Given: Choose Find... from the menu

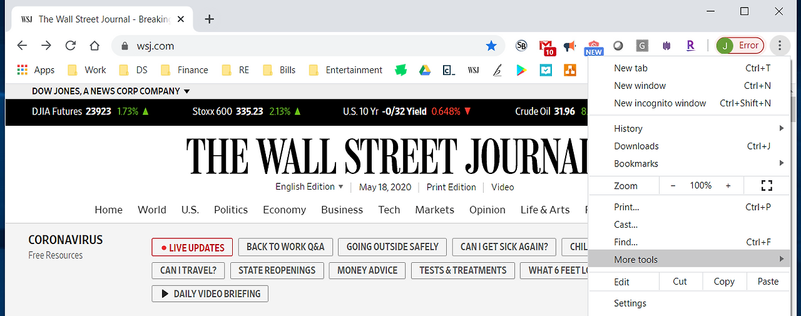Looking at the screenshot, I should tap(690, 242).
